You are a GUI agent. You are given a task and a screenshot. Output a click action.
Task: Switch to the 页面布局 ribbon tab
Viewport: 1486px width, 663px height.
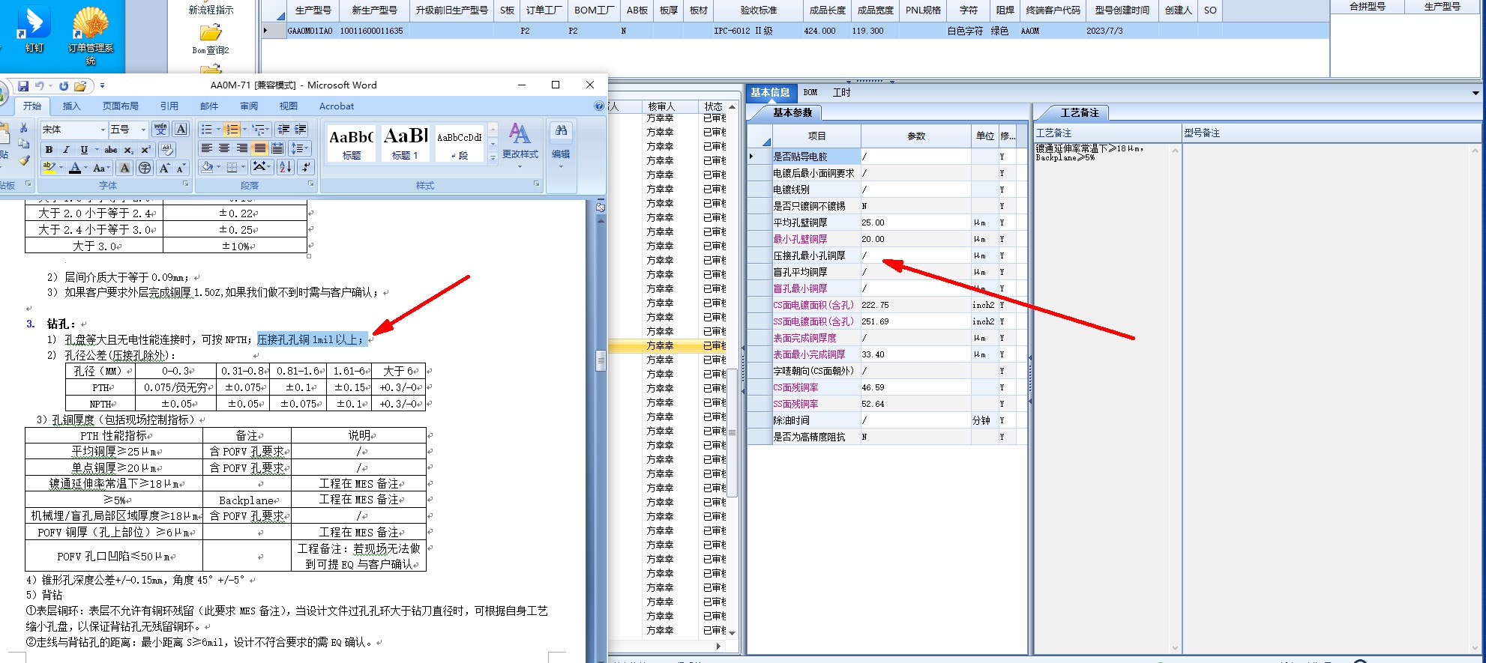[121, 106]
